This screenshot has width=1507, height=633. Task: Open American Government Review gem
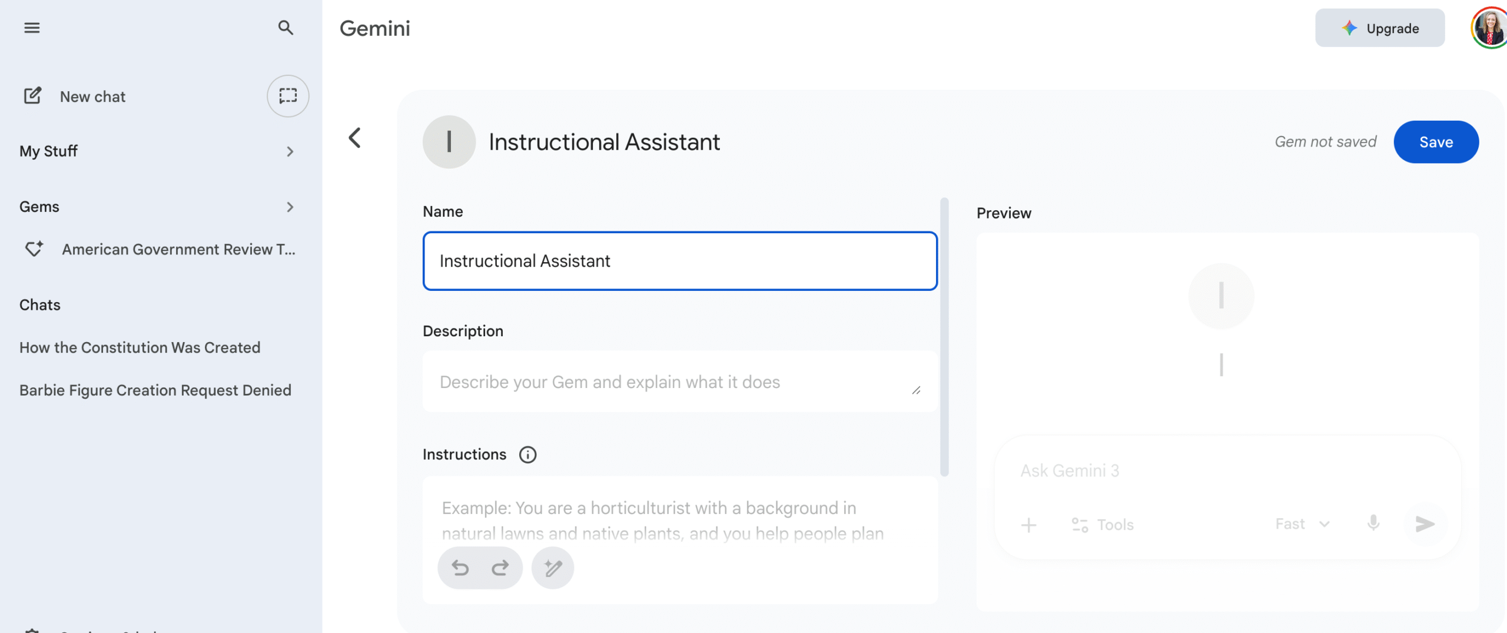click(178, 250)
